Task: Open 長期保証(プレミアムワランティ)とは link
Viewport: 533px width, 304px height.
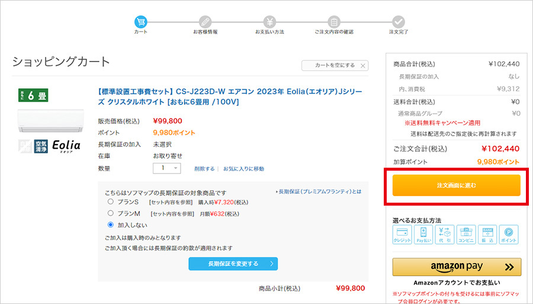Action: [319, 192]
